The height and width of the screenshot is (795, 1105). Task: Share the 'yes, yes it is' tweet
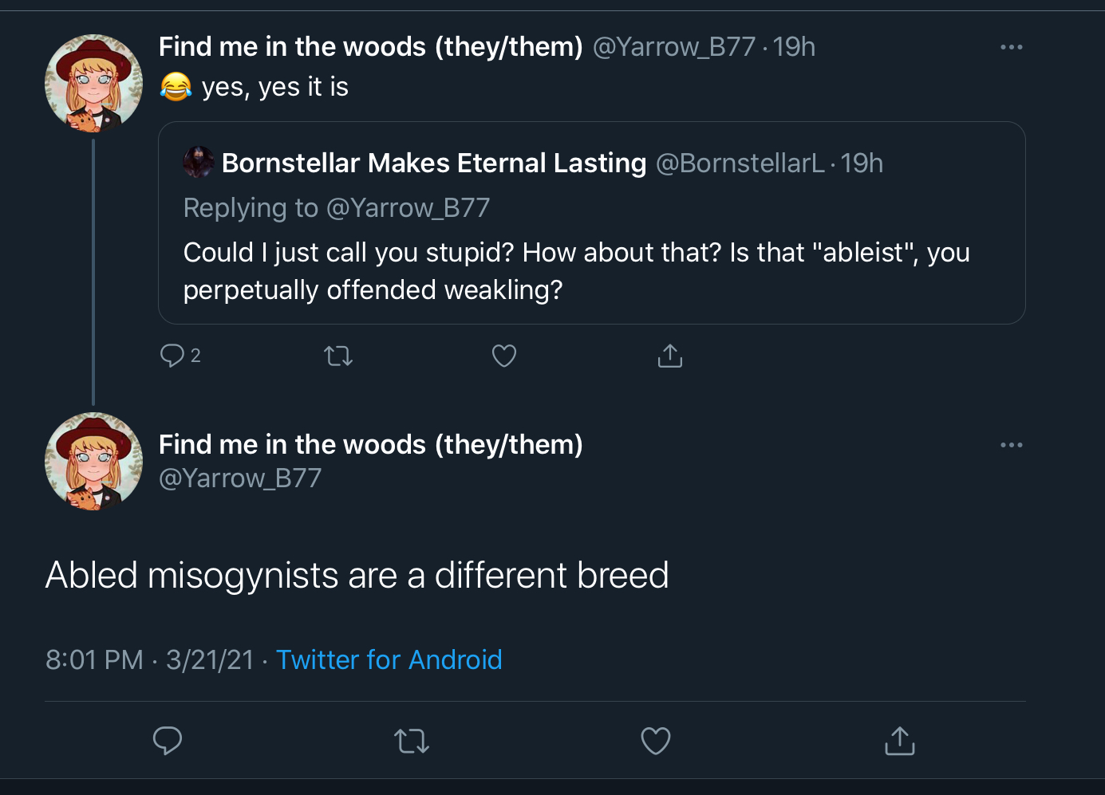pyautogui.click(x=670, y=356)
